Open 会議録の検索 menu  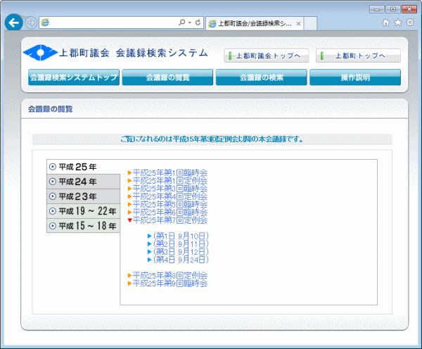[262, 77]
